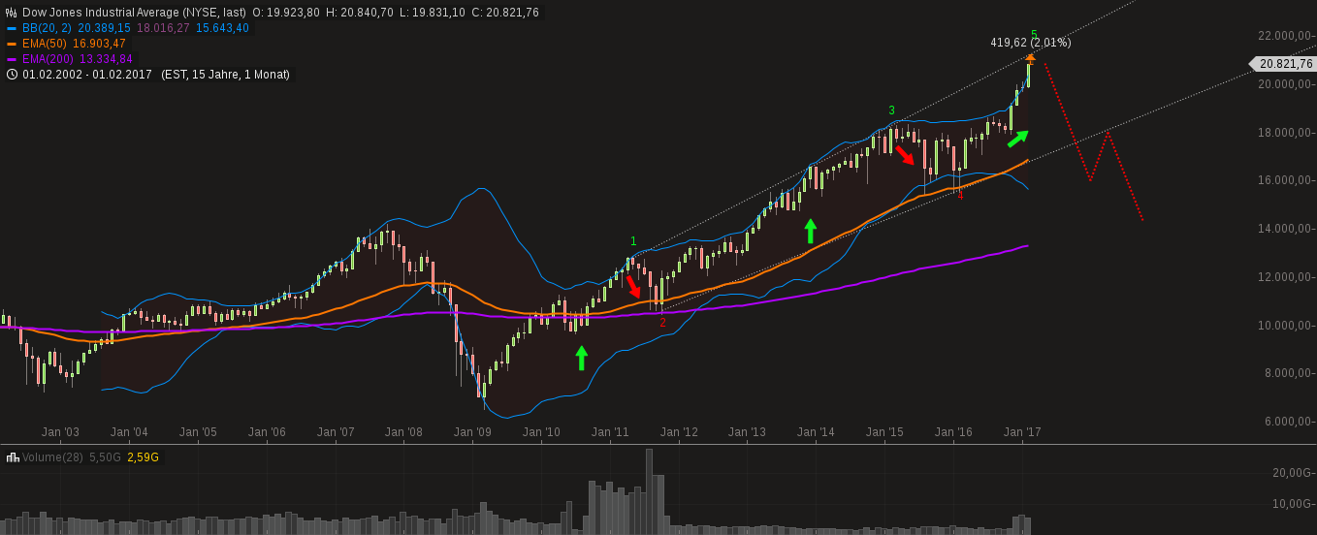Click the 18.000,00 price axis label
Image resolution: width=1317 pixels, height=535 pixels.
click(x=1286, y=133)
